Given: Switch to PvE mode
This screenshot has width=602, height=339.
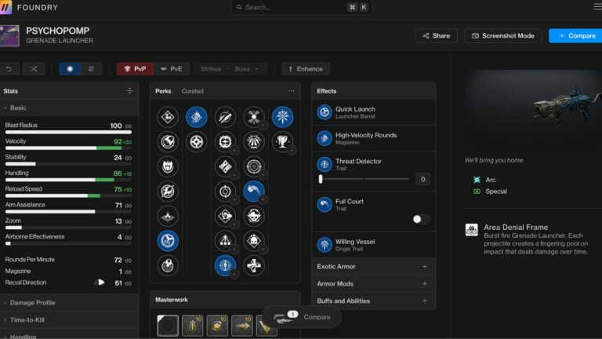Looking at the screenshot, I should pyautogui.click(x=171, y=69).
